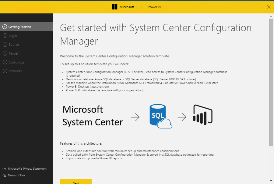274x184 pixels.
Task: Click the Power BI bar chart logo
Action: 202,115
